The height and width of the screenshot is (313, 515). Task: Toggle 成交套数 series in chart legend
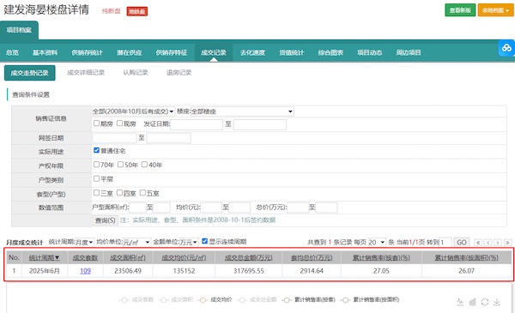click(x=136, y=299)
